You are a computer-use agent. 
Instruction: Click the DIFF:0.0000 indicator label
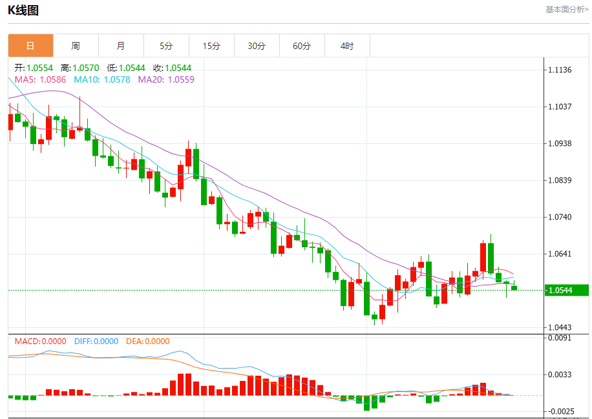96,342
